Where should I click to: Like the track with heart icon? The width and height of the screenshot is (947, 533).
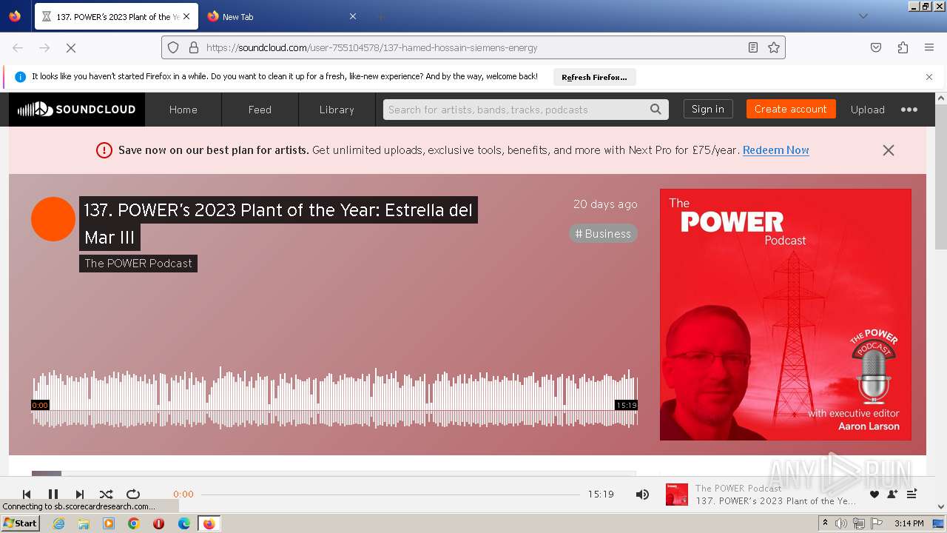point(874,495)
